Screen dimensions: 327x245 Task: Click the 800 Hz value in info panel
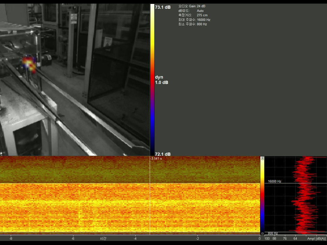[202, 24]
